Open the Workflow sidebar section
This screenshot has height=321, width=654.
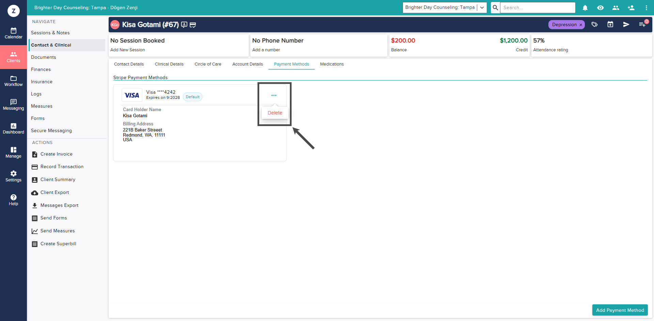click(x=13, y=81)
